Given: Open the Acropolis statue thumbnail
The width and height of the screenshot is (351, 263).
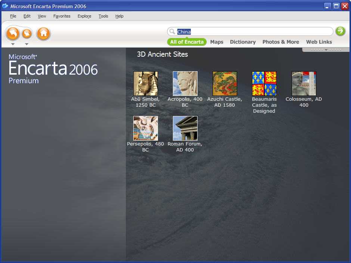Looking at the screenshot, I should pos(185,84).
